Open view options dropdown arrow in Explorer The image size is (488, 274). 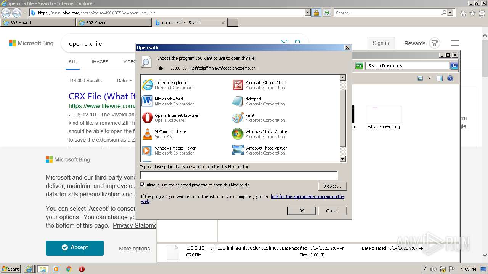click(429, 78)
